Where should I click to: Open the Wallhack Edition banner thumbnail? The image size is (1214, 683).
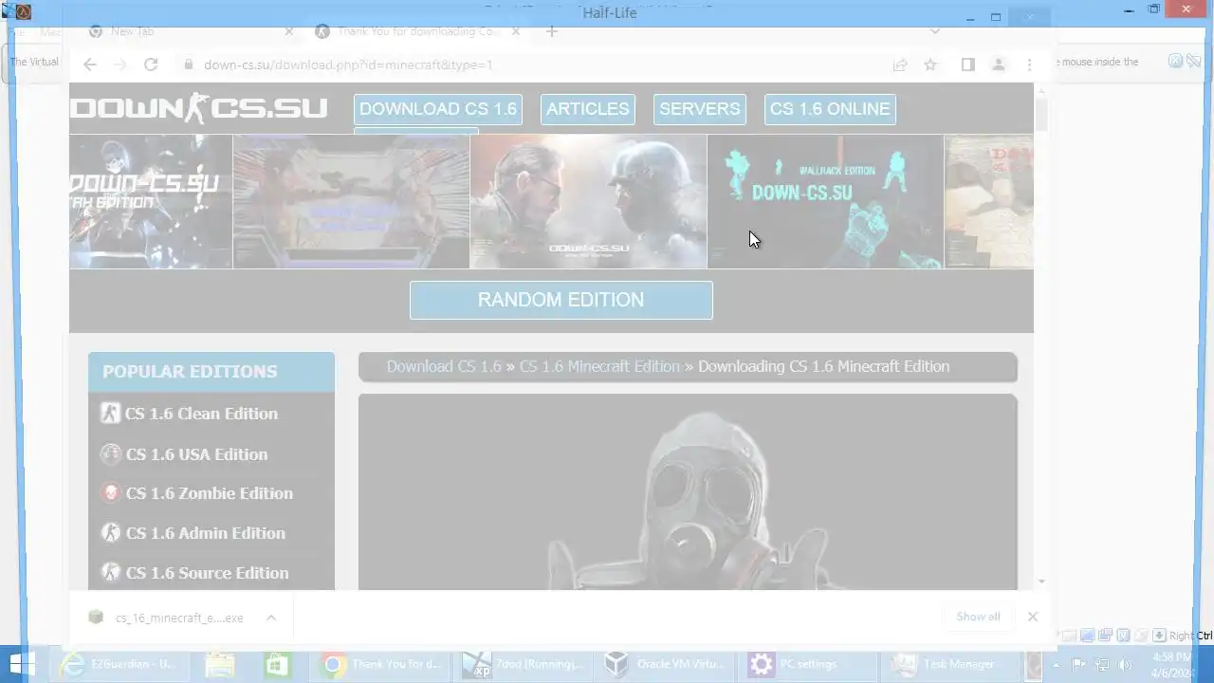point(825,201)
